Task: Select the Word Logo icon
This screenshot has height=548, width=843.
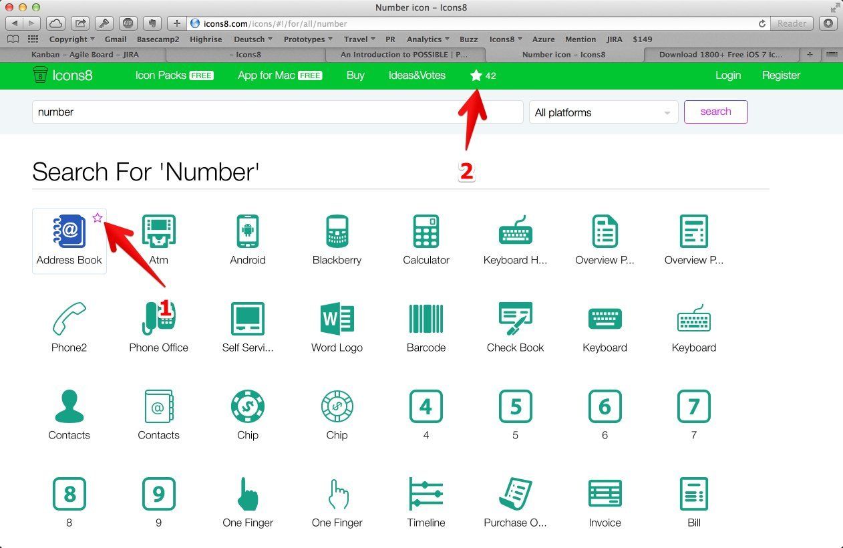Action: [337, 319]
